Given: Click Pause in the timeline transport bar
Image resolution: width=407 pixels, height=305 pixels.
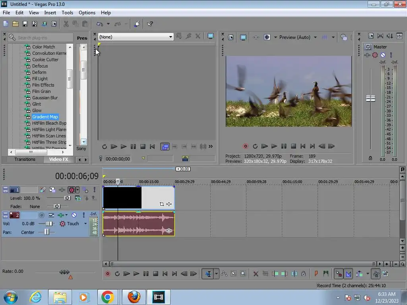Looking at the screenshot, I should [x=146, y=274].
